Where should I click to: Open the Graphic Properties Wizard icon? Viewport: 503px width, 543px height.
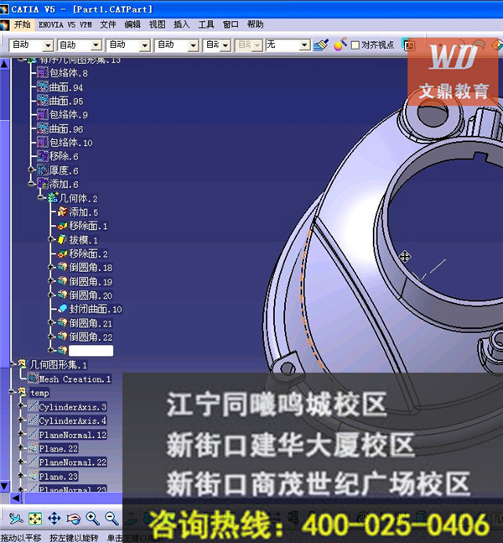point(340,44)
